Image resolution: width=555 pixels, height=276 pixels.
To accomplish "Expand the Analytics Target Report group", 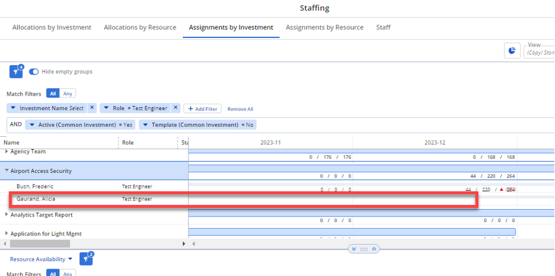I will pos(6,215).
